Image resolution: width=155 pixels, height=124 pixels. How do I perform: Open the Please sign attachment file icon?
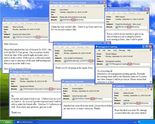tap(61, 20)
